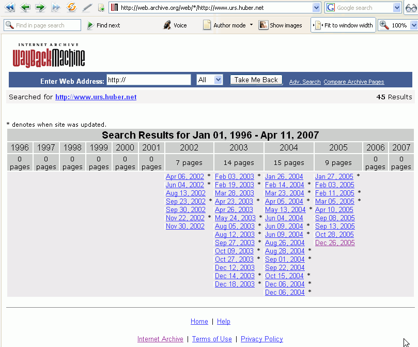The image size is (418, 347).
Task: Click the Google search input box
Action: tap(364, 7)
